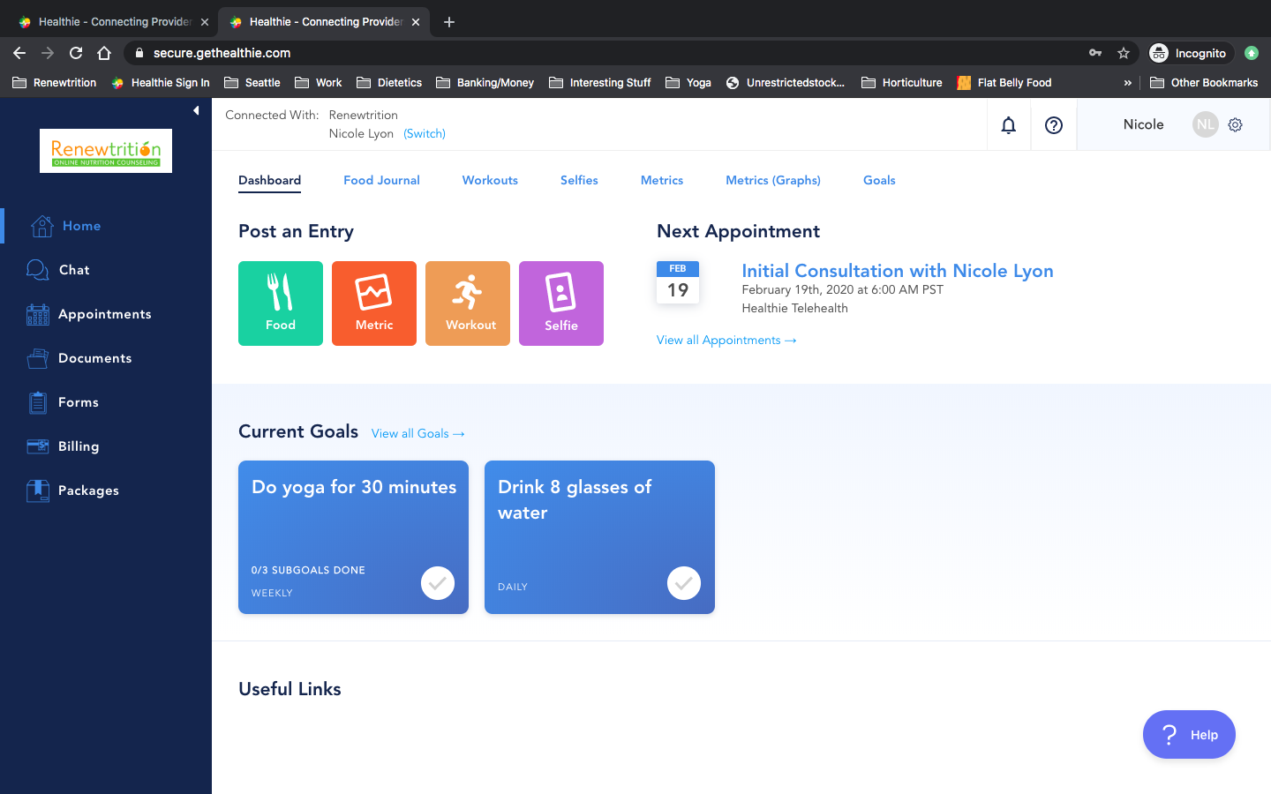Mark yoga for 30 minutes goal complete
This screenshot has height=794, width=1271.
(438, 583)
